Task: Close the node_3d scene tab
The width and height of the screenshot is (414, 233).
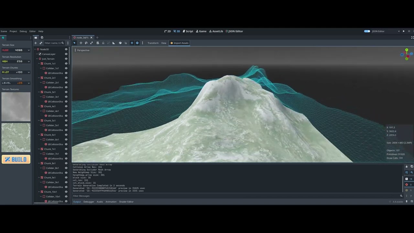Action: (x=91, y=38)
